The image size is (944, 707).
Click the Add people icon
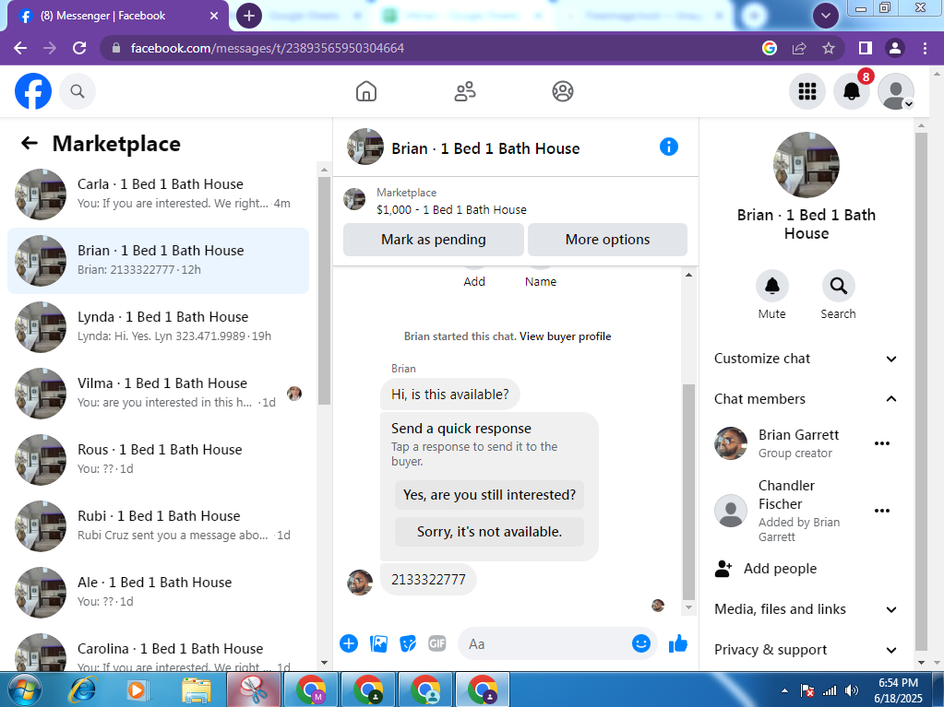(x=723, y=569)
